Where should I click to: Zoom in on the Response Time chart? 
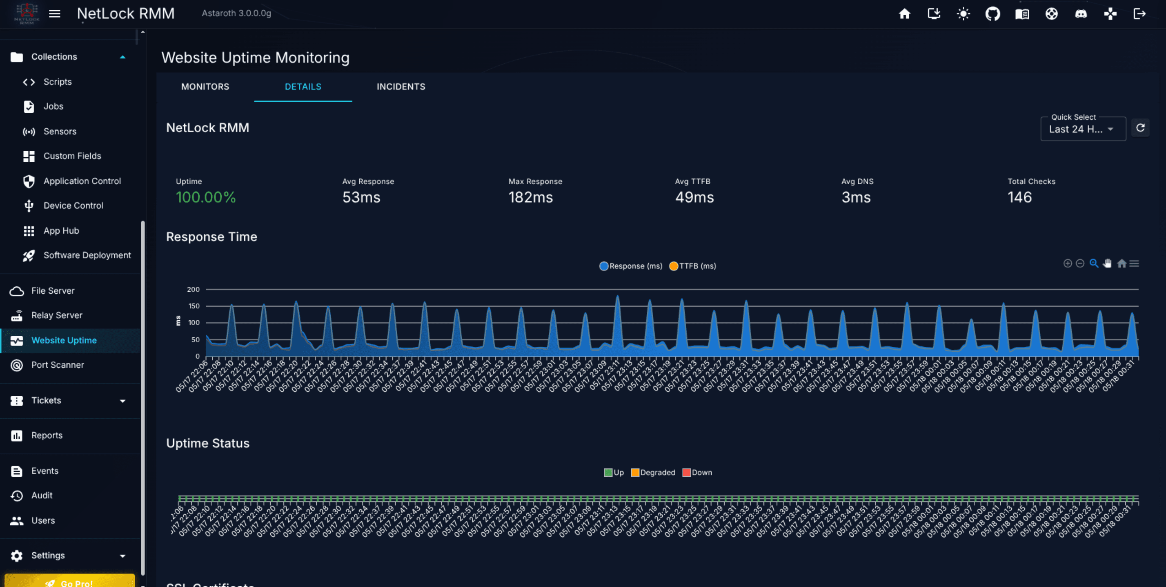pos(1067,263)
